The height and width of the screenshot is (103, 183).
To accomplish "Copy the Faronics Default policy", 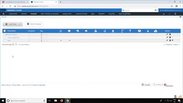I will point(170,34).
